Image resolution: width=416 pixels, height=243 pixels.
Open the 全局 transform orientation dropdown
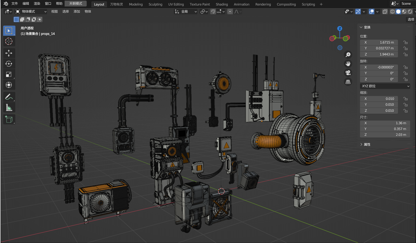click(x=186, y=11)
